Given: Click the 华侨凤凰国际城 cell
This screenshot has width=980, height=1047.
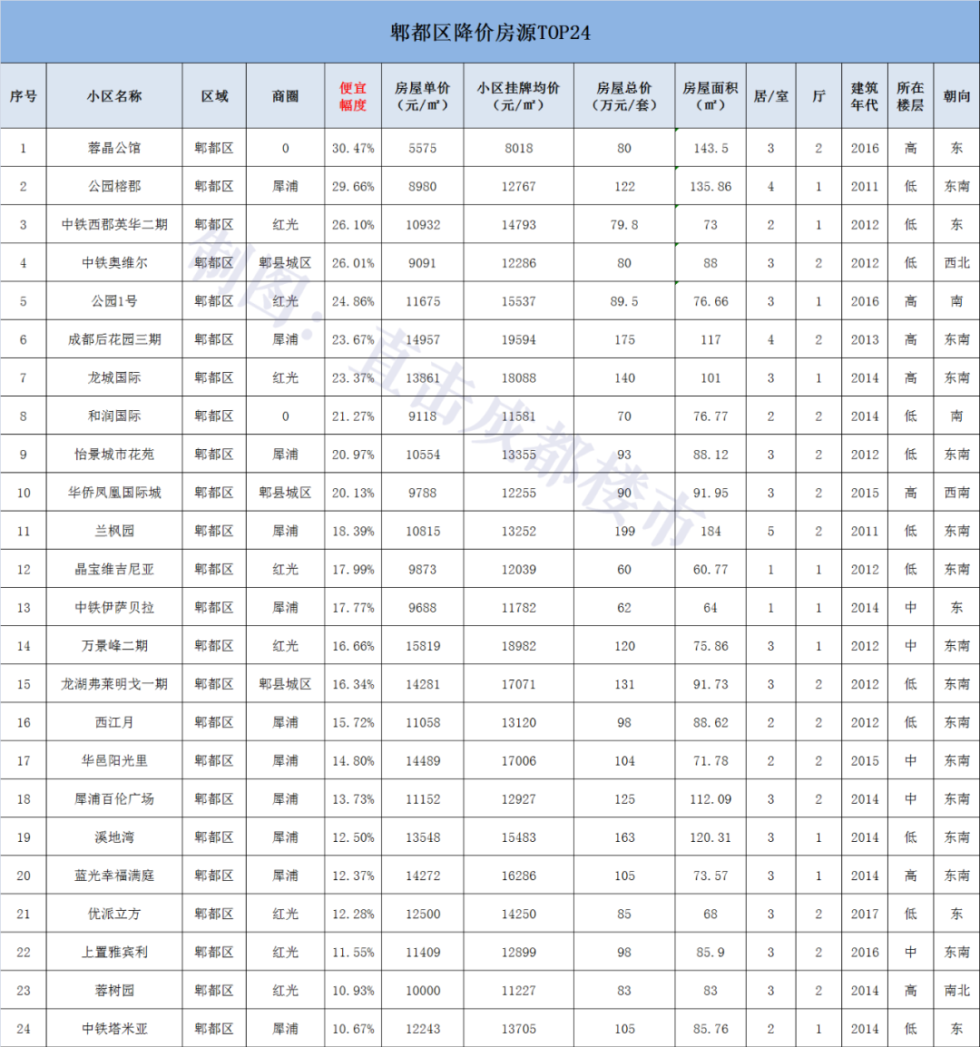Looking at the screenshot, I should (114, 492).
